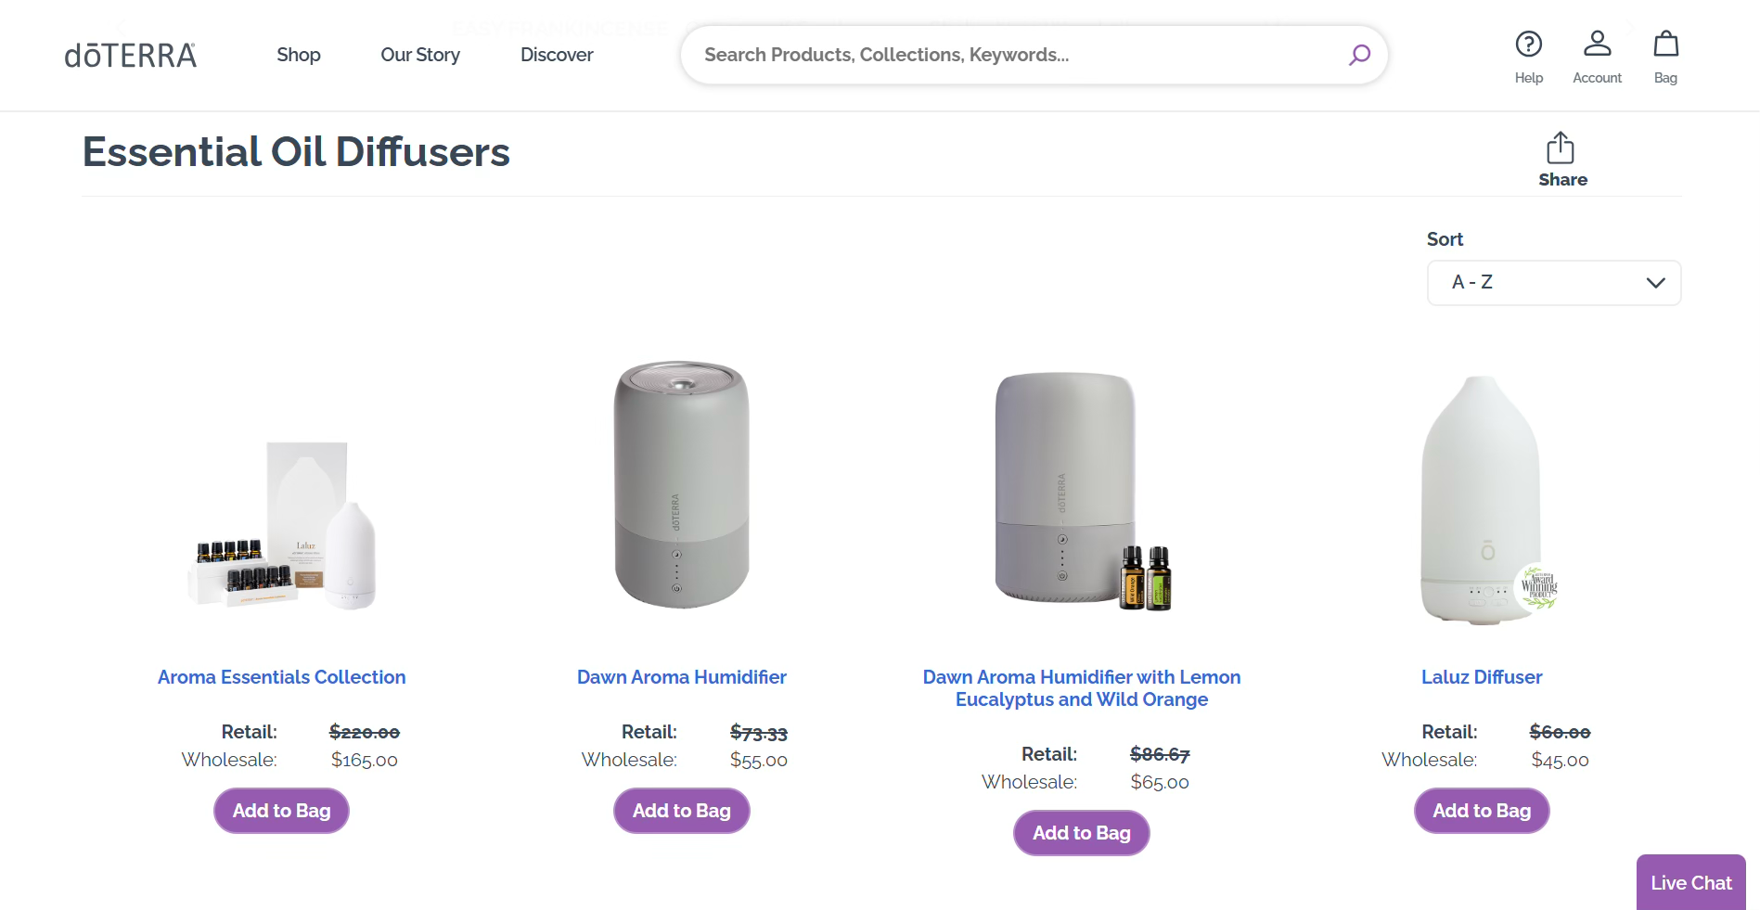Open the Dawn Aroma Humidifier link
This screenshot has height=910, width=1760.
(x=681, y=677)
